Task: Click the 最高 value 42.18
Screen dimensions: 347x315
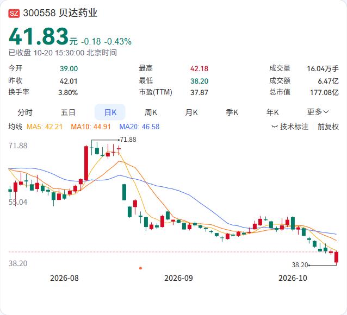Action: 199,68
